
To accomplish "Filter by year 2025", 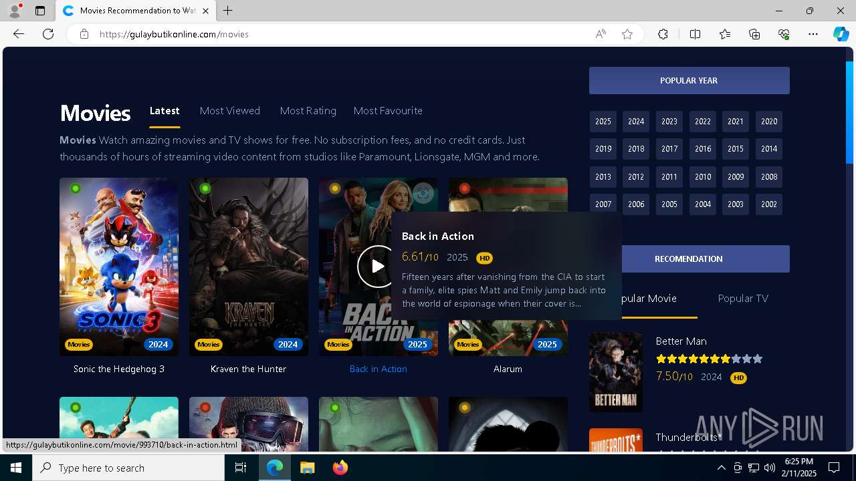I will tap(603, 122).
